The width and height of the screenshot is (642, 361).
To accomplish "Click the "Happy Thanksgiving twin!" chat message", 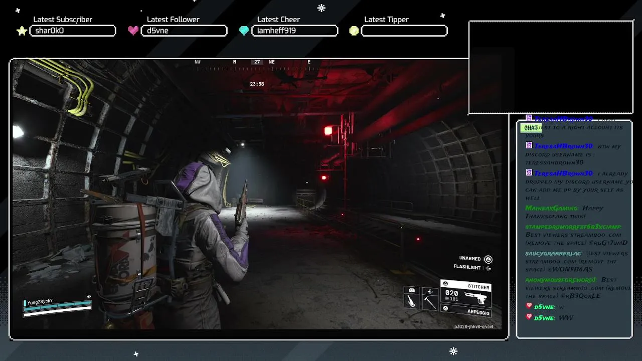I will click(x=563, y=212).
